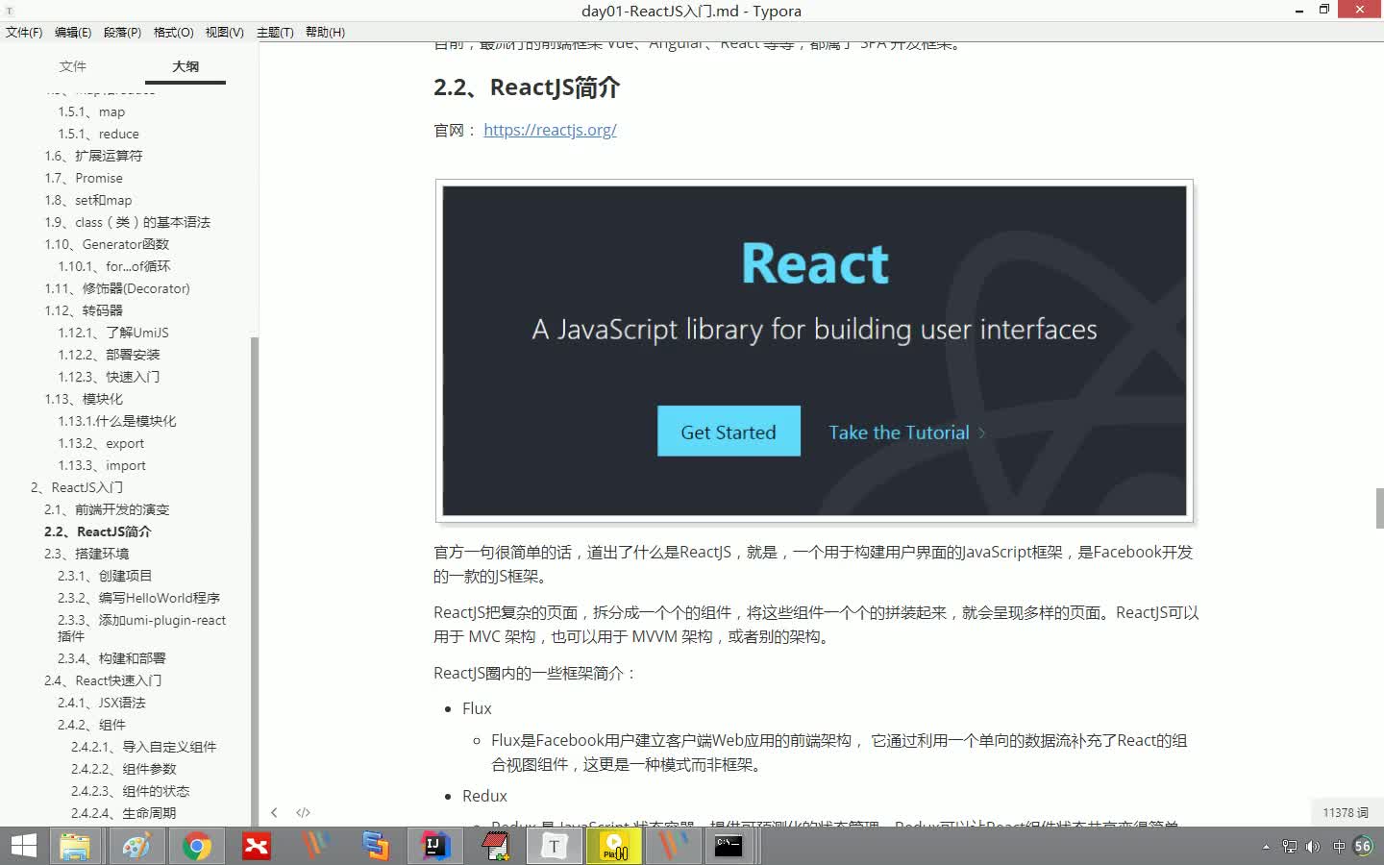1384x865 pixels.
Task: Click the circular 56 tray indicator
Action: [1363, 846]
